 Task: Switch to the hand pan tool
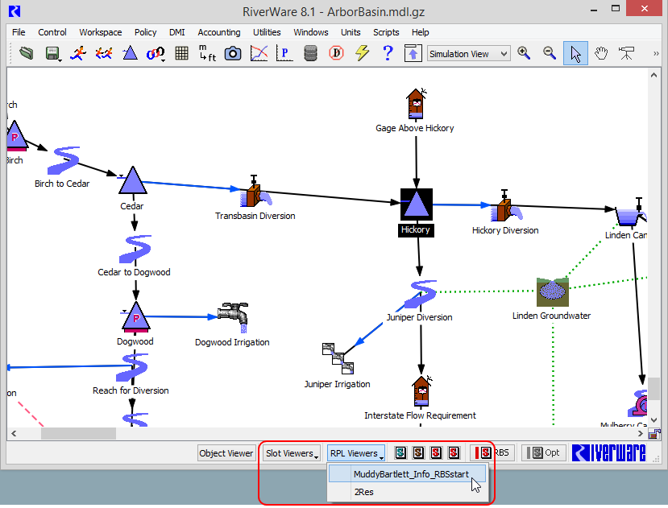click(x=601, y=54)
